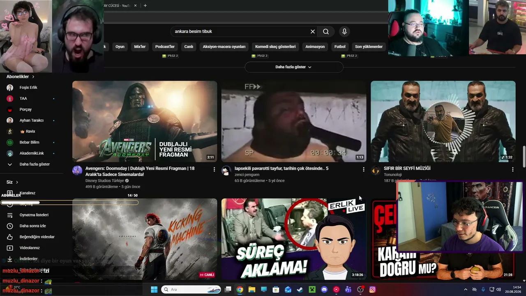Open the Videolarınız play icon
The image size is (526, 296).
coord(10,248)
